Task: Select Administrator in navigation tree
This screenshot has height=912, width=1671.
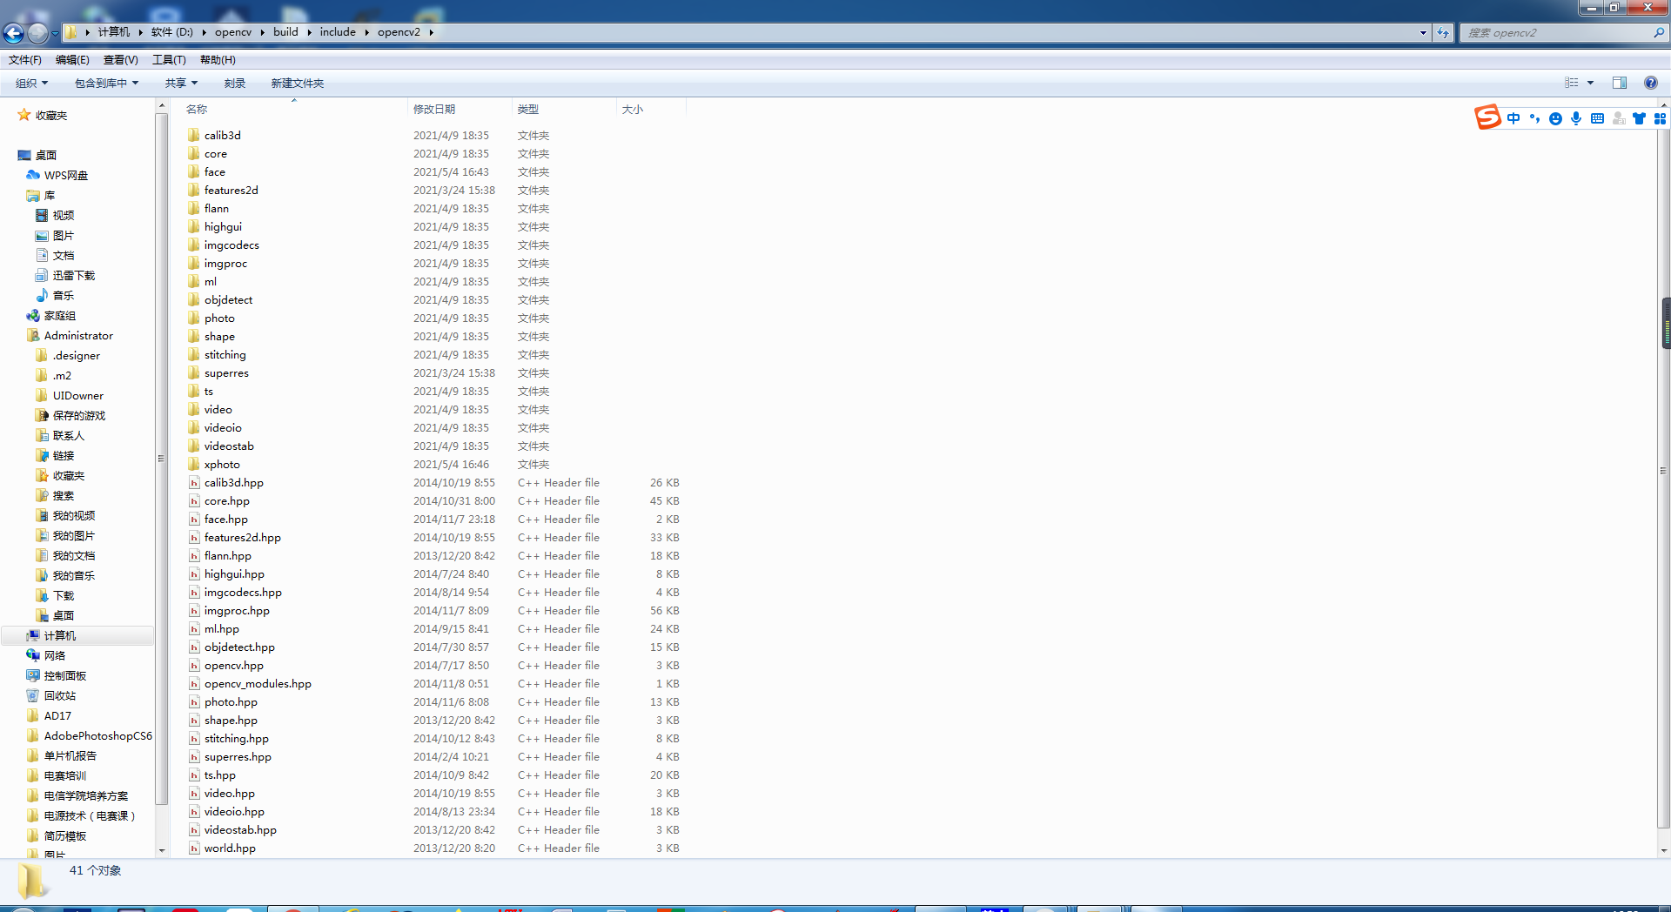Action: coord(78,335)
